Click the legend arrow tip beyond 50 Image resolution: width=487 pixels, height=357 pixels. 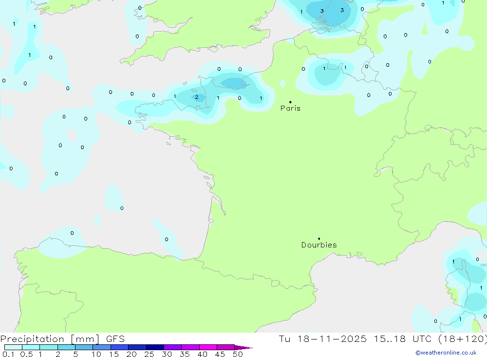[x=243, y=347]
